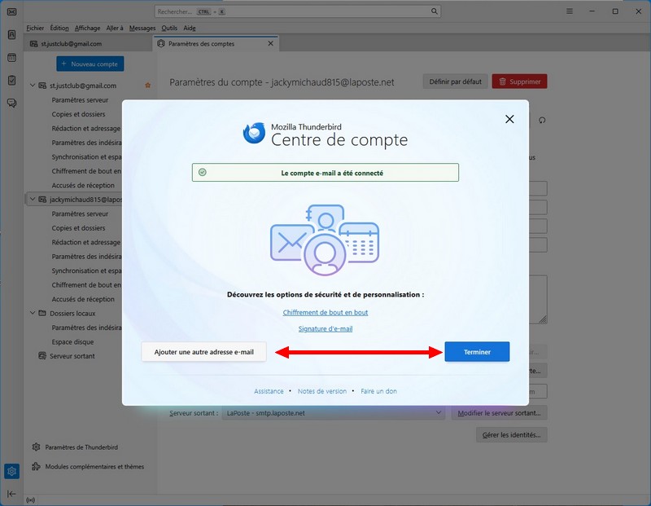Click the Terminer button
The width and height of the screenshot is (651, 506).
tap(477, 352)
